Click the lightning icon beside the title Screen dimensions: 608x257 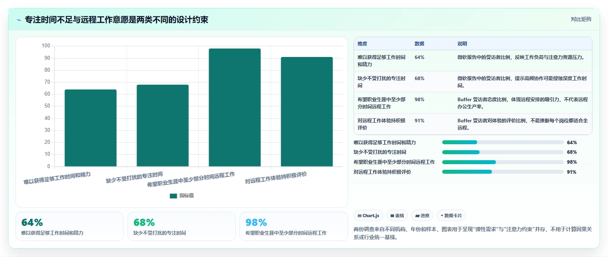[19, 20]
